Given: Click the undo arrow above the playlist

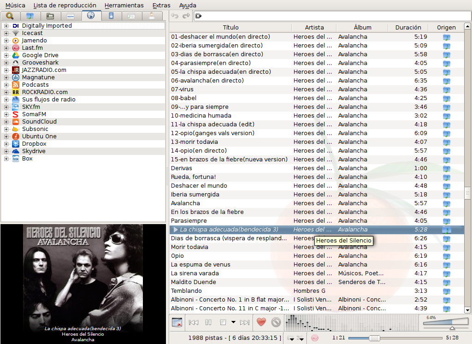Looking at the screenshot, I should coord(175,16).
